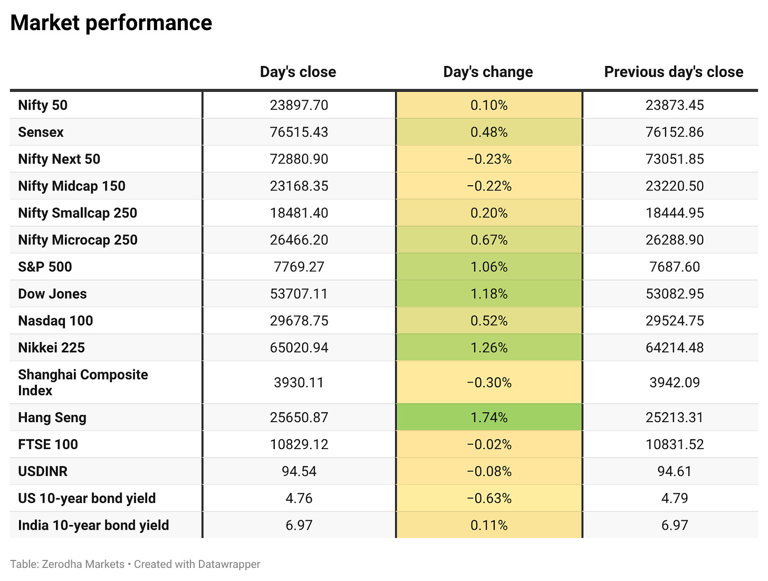Image resolution: width=768 pixels, height=581 pixels.
Task: Click the FTSE 100 row label
Action: (x=48, y=444)
